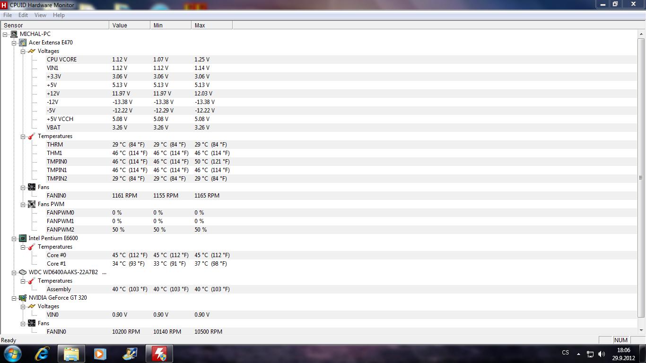
Task: Click the NVIDIA Voltages lightning icon
Action: (32, 306)
